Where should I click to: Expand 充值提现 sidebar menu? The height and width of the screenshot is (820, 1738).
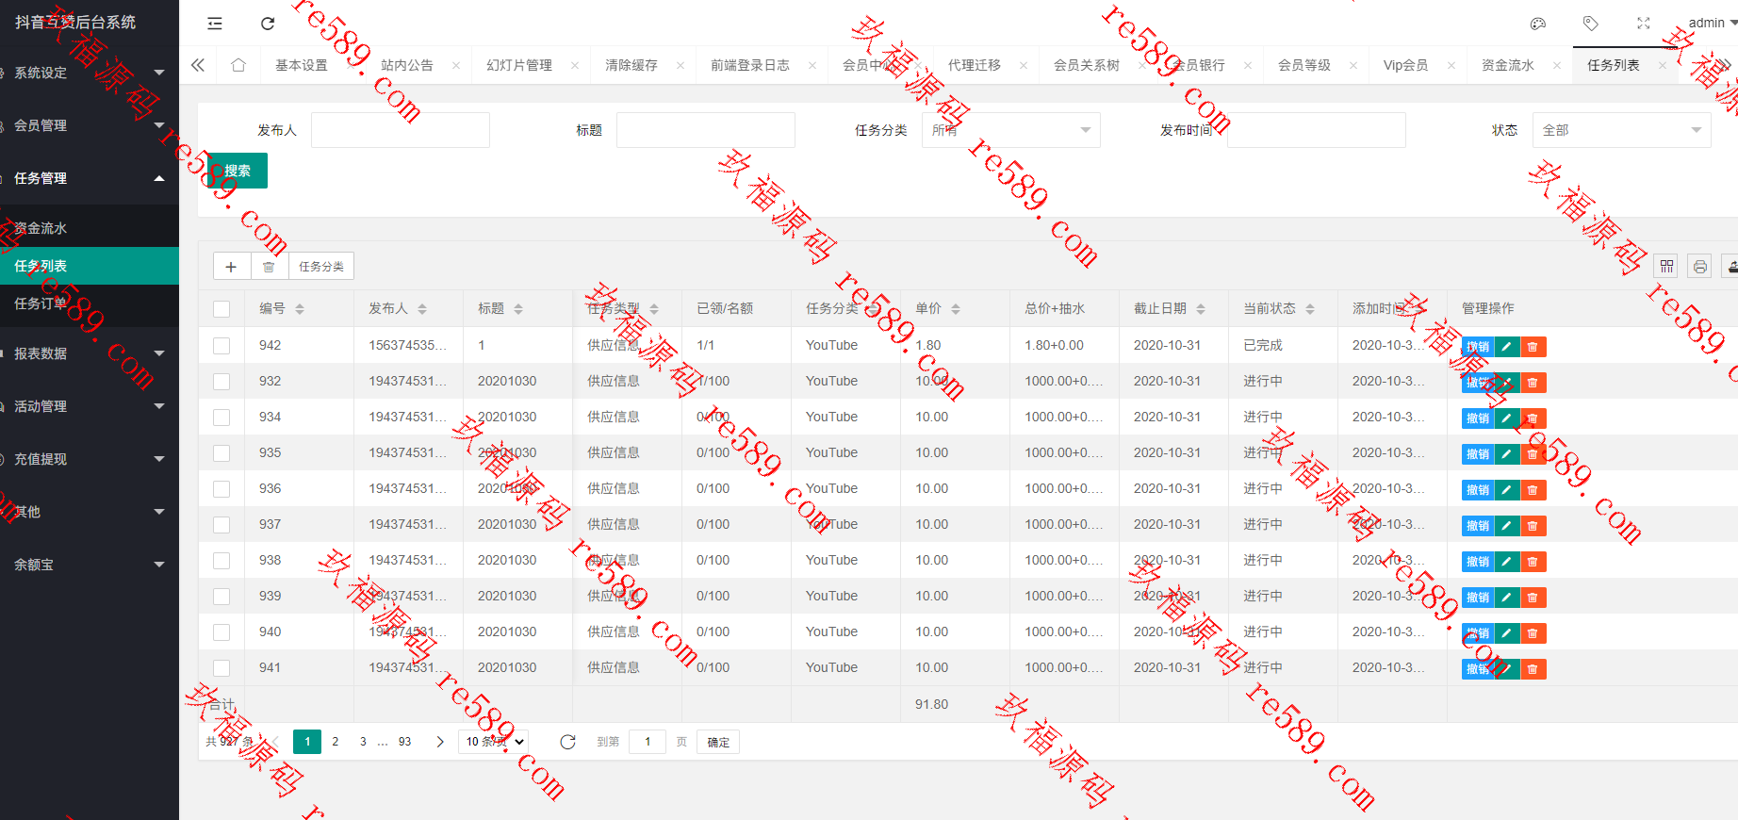(x=90, y=459)
